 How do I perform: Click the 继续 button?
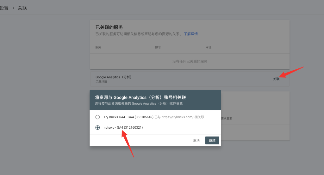tap(212, 140)
